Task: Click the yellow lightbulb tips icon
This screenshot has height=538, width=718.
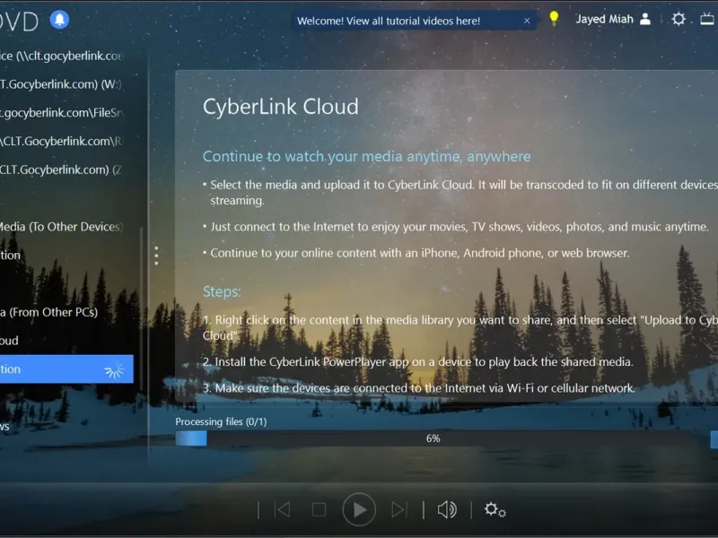Action: tap(554, 19)
